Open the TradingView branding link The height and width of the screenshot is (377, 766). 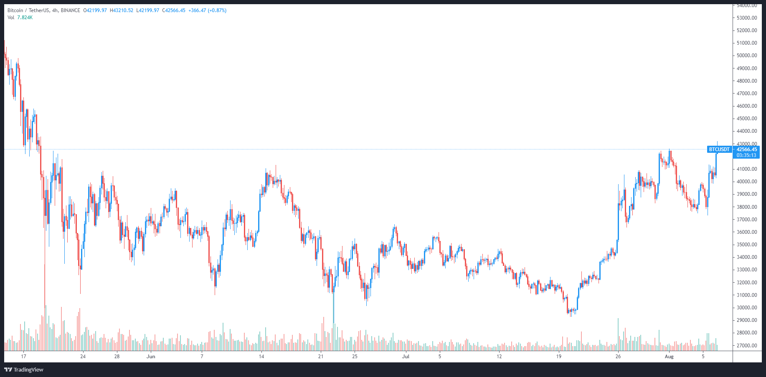coord(28,369)
